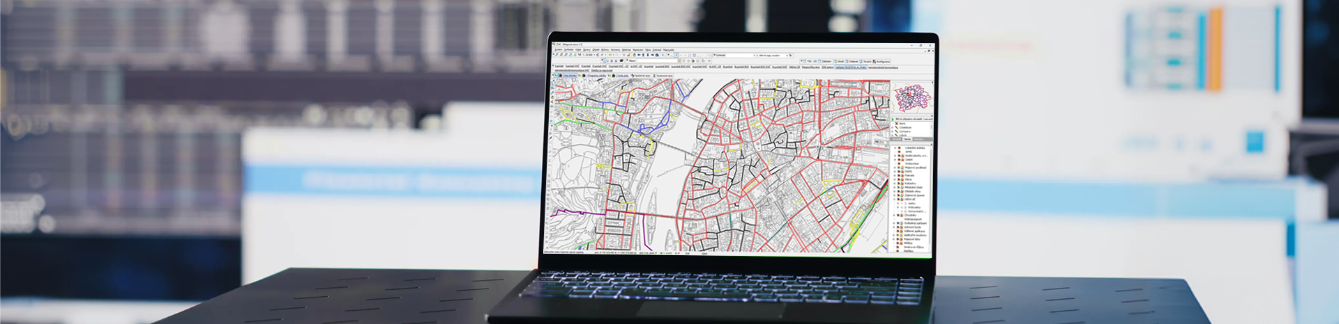The image size is (1339, 324).
Task: Click the icon right of the app soubor dropdown
Action: pos(790,56)
